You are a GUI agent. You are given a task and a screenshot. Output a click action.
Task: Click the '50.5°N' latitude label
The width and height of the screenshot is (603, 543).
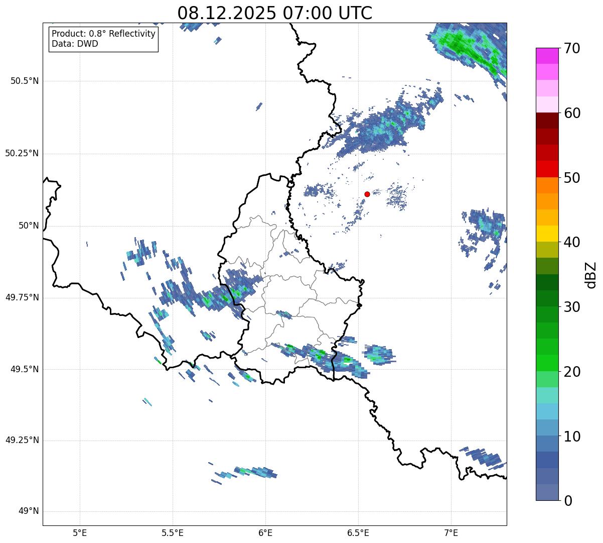(x=25, y=81)
